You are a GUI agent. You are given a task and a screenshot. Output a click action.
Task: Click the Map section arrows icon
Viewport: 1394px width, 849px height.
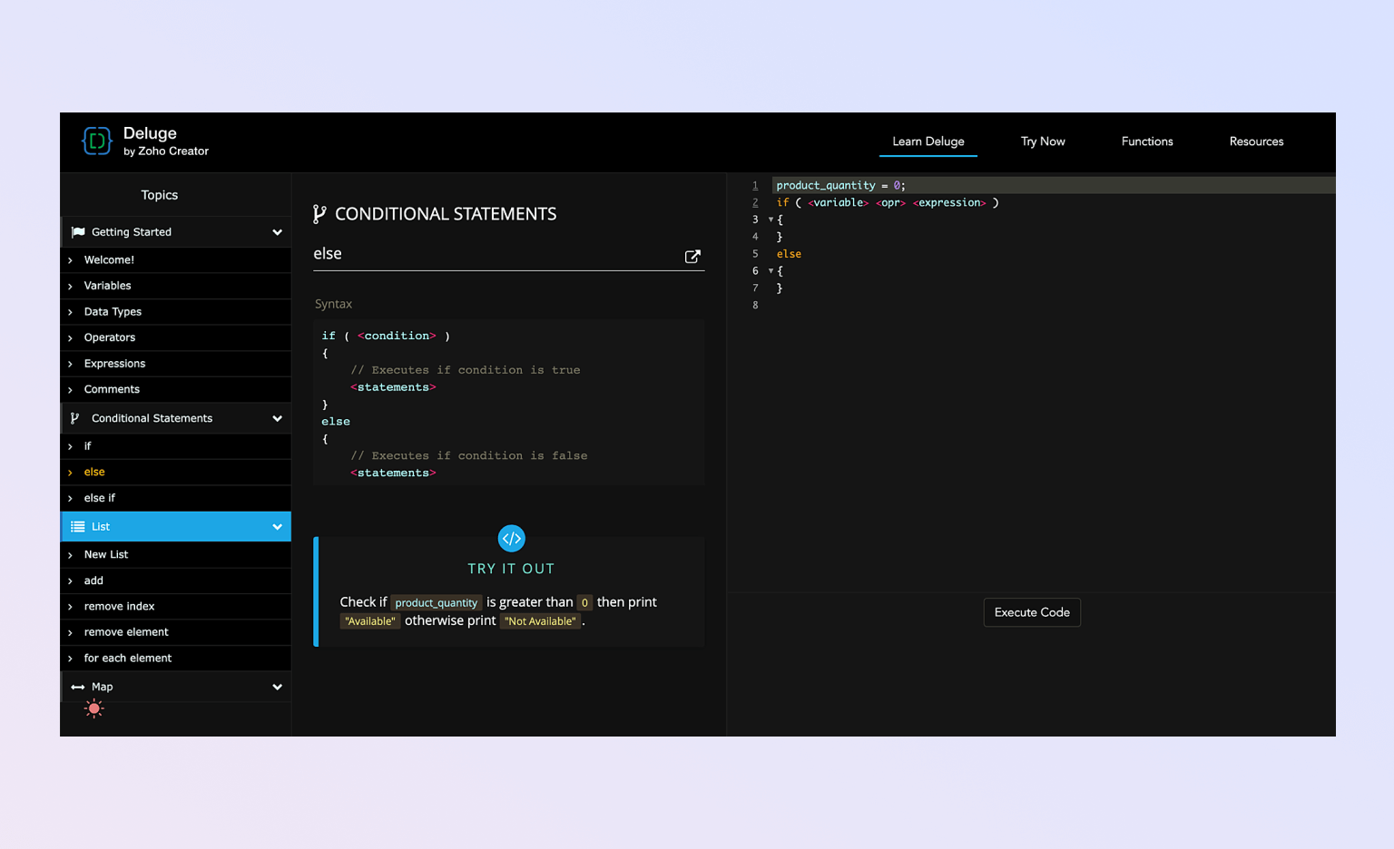point(78,688)
